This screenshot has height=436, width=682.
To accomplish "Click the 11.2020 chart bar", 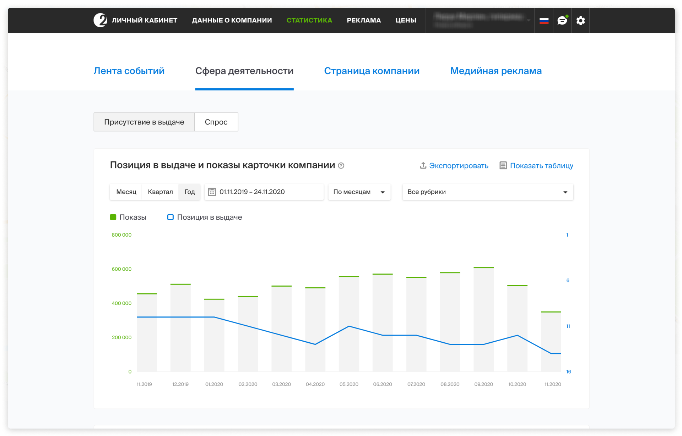I will (x=551, y=342).
